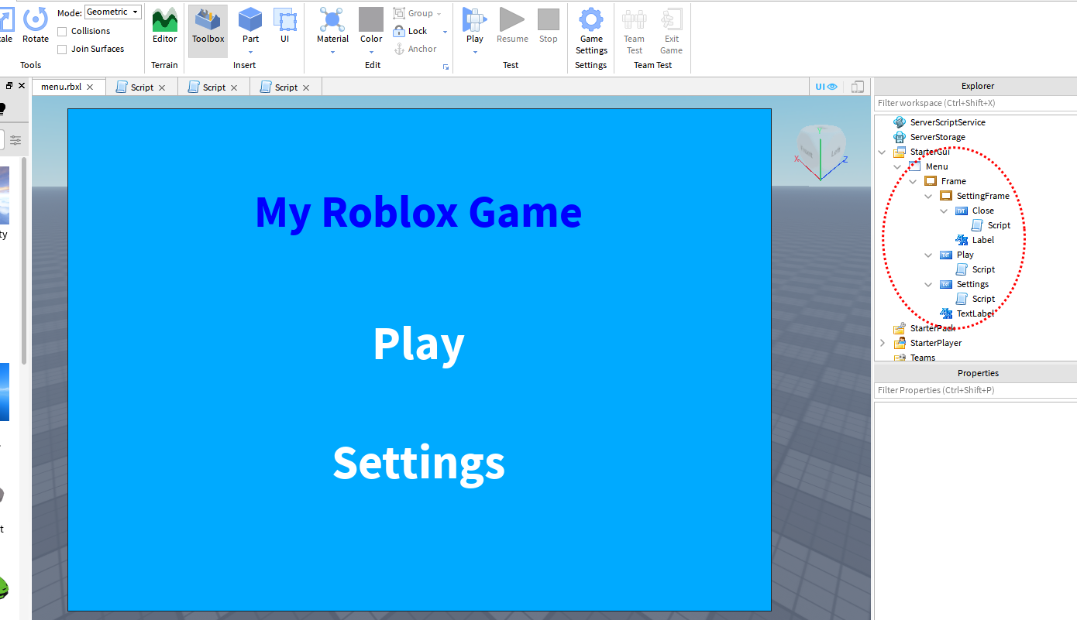The height and width of the screenshot is (620, 1077).
Task: Open the Mode Geometric dropdown
Action: 113,12
